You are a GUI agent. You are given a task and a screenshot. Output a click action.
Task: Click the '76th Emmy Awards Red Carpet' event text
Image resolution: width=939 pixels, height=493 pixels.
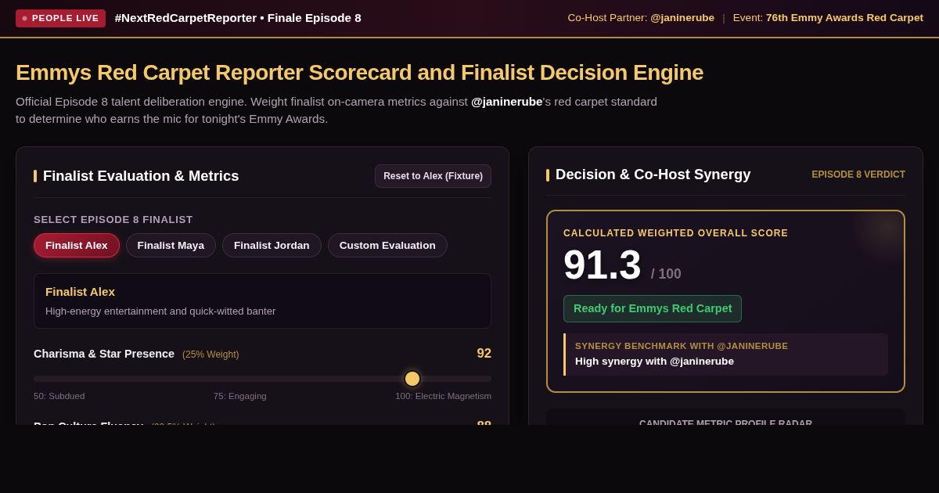[x=844, y=17]
